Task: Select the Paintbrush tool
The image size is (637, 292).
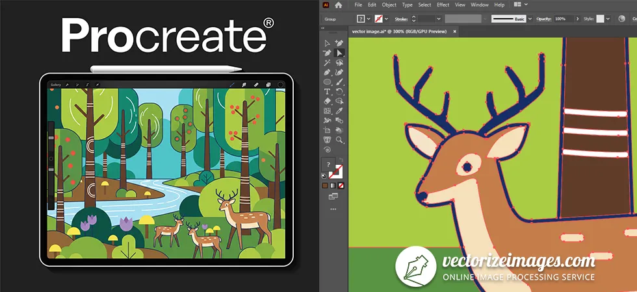Action: [x=339, y=82]
